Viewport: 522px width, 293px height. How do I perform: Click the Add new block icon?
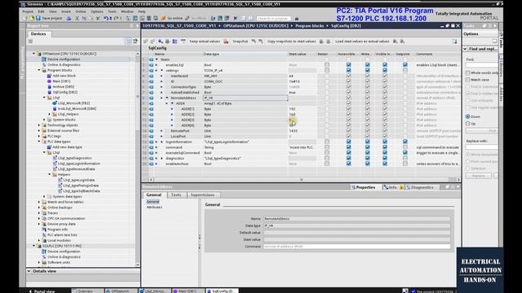coord(49,76)
